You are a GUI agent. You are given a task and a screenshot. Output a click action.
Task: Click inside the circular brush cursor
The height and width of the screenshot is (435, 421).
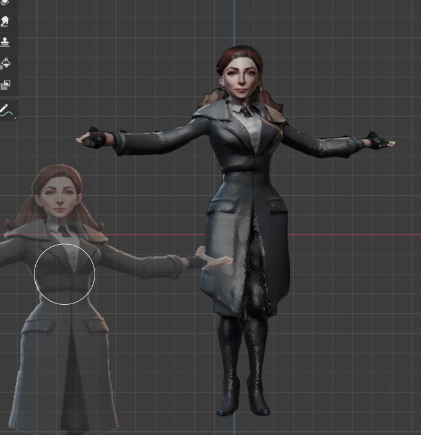(x=64, y=274)
